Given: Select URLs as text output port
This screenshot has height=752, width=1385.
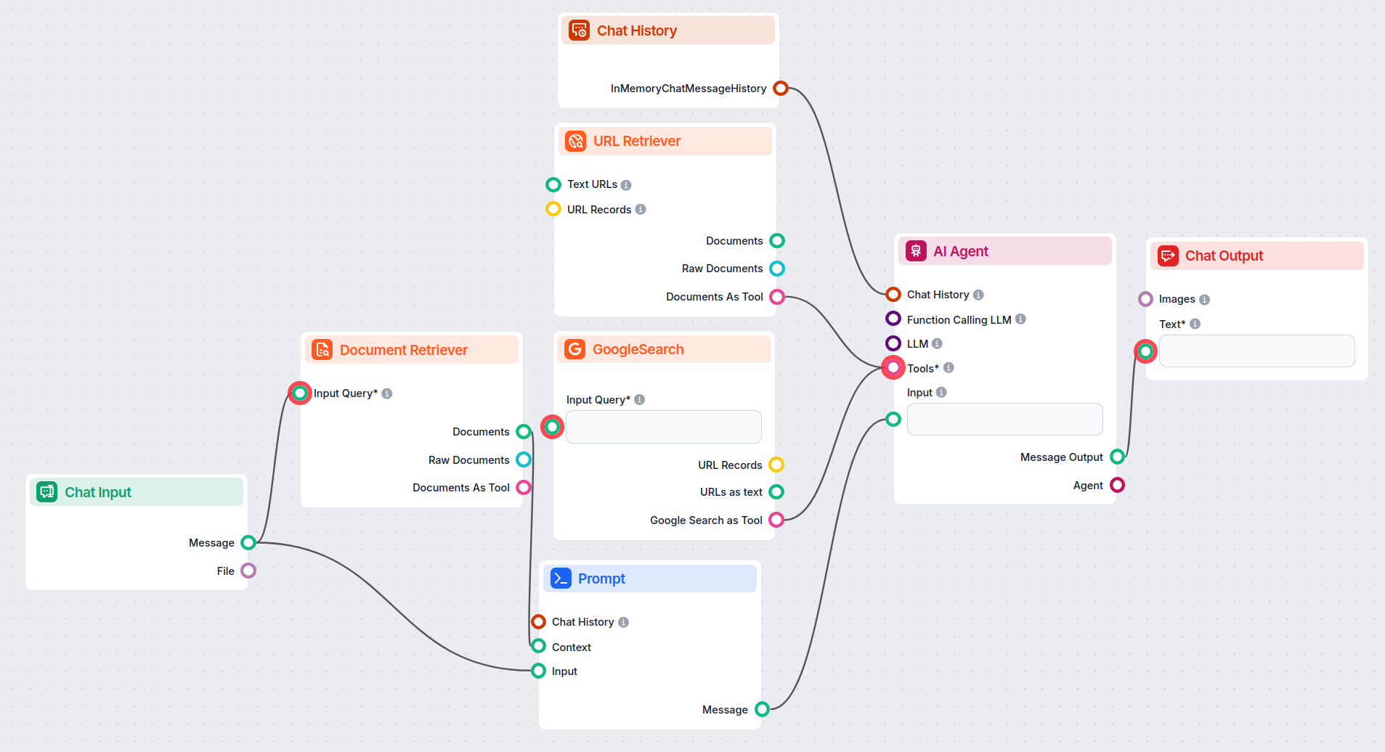Looking at the screenshot, I should coord(776,492).
